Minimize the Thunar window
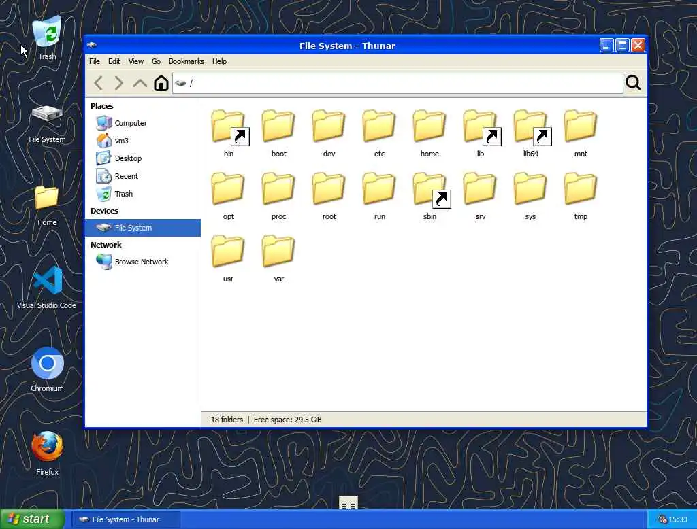The height and width of the screenshot is (529, 697). 606,46
